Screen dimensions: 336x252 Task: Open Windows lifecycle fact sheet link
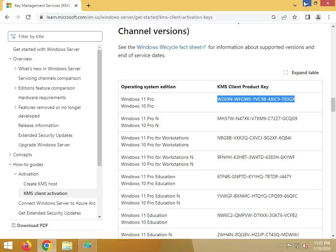click(171, 47)
